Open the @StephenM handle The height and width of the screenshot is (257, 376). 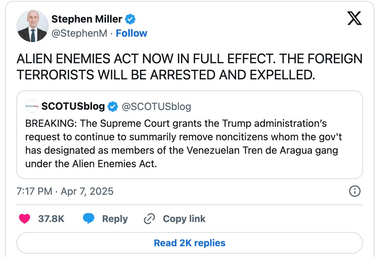coord(79,33)
